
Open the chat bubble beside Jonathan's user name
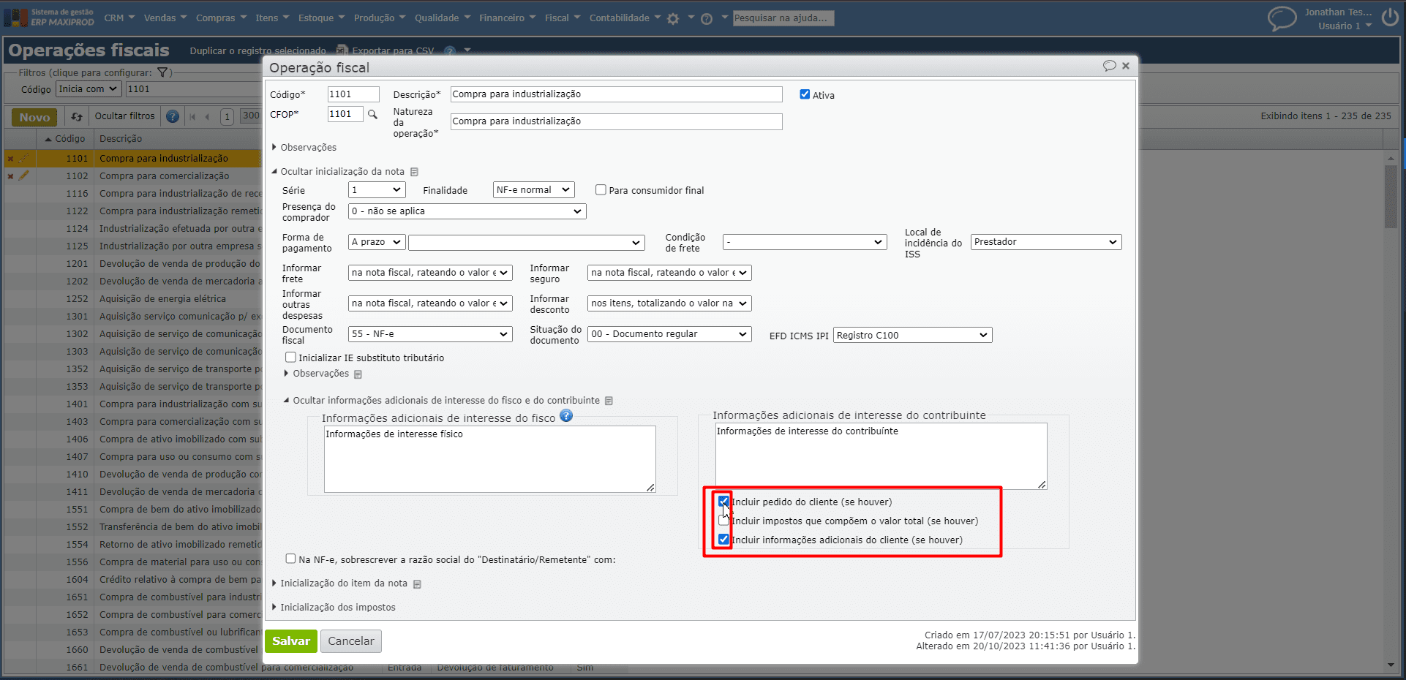tap(1282, 18)
